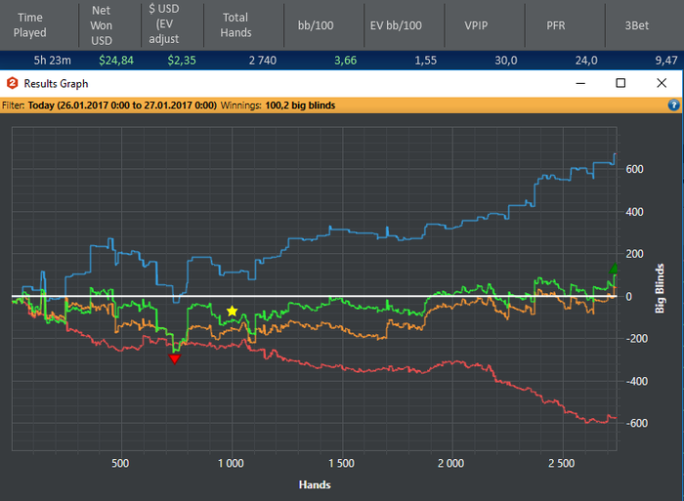This screenshot has width=684, height=501.
Task: Select the $2,35 EV adjusted value
Action: [182, 61]
